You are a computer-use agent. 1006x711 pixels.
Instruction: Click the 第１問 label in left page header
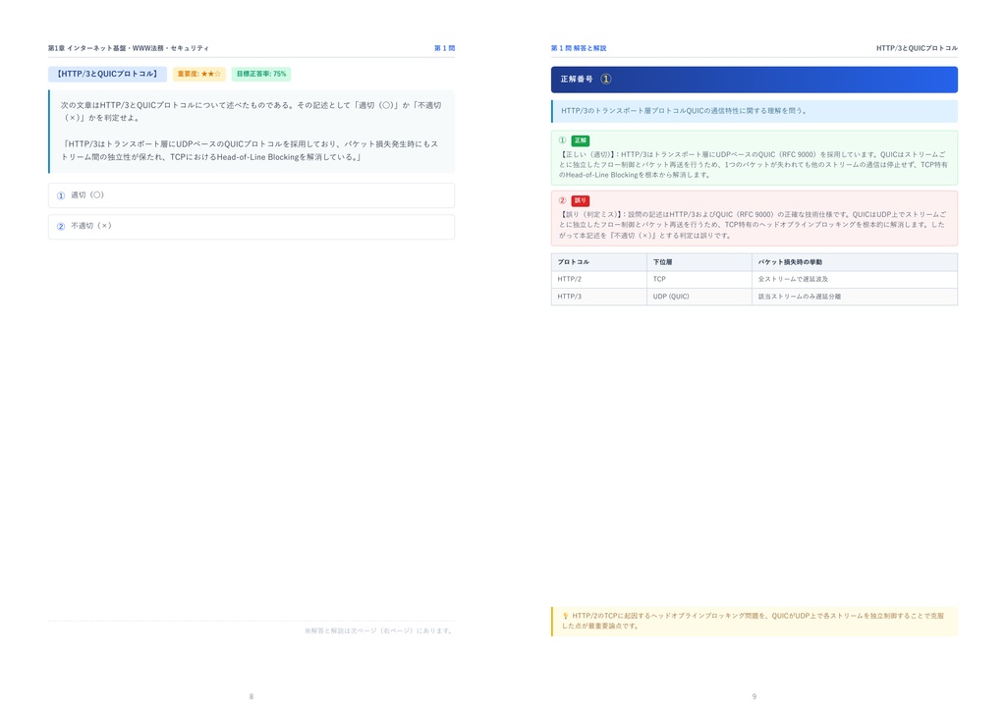444,48
